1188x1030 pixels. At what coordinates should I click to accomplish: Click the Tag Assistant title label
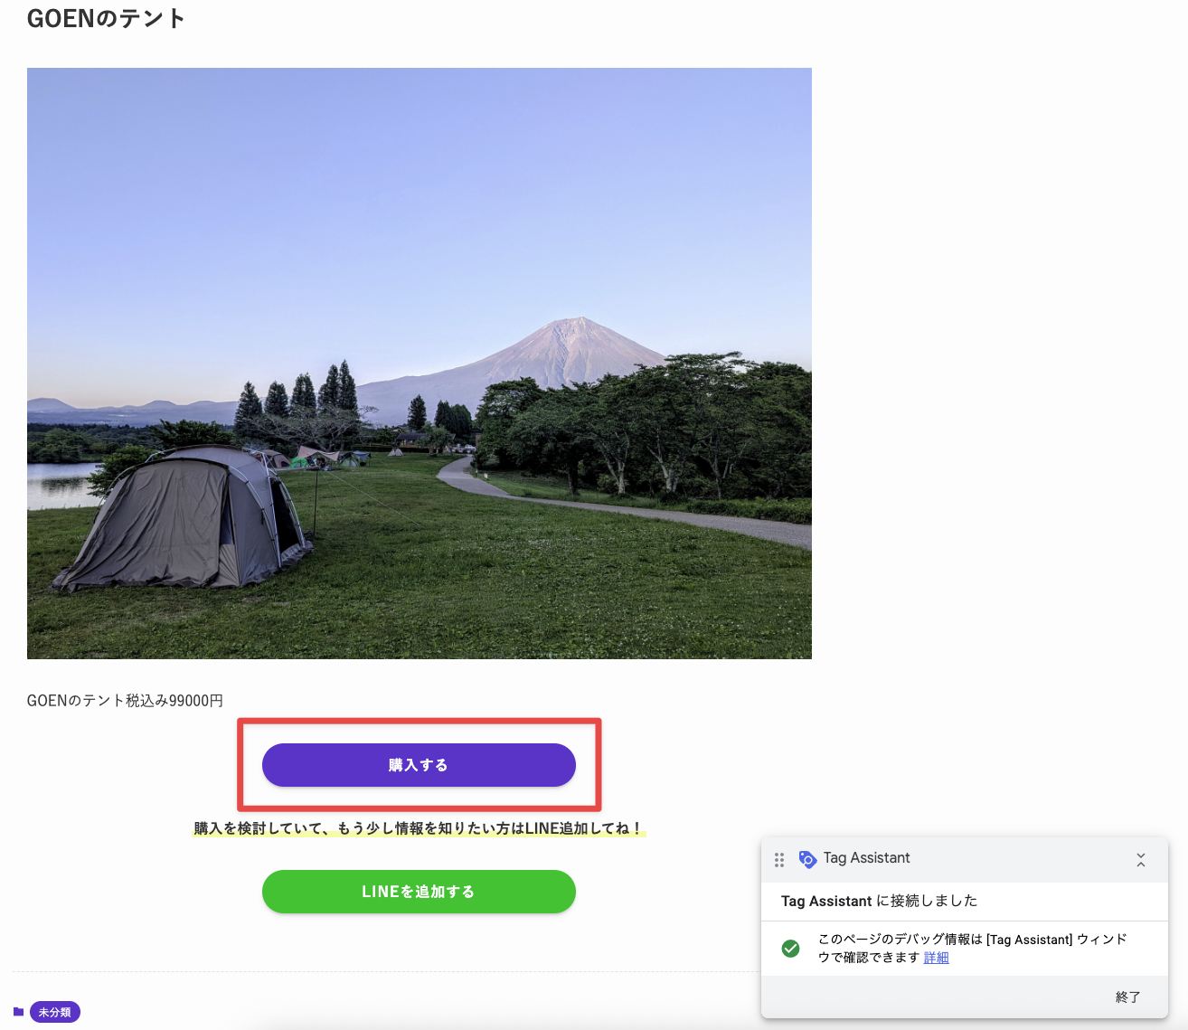pyautogui.click(x=866, y=858)
